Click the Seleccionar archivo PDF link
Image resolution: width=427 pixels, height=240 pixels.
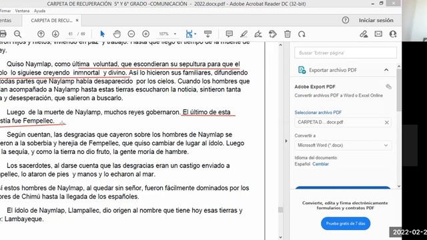coord(318,113)
